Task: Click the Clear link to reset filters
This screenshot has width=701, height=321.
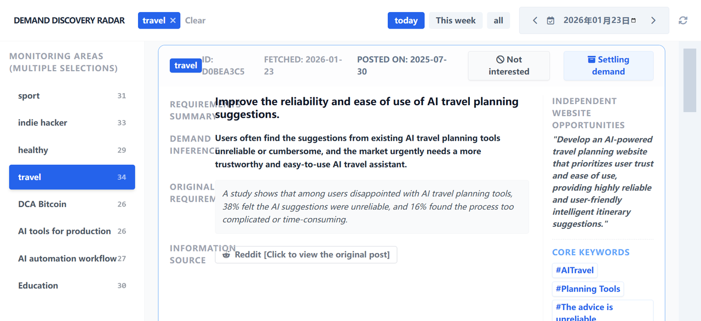Action: 195,20
